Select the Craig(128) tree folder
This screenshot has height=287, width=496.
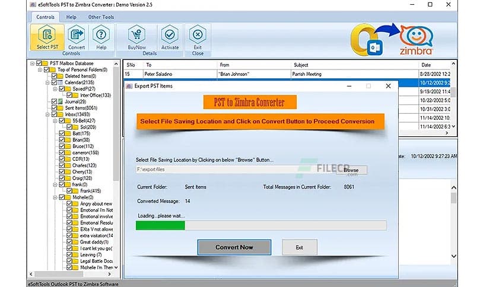(x=82, y=178)
